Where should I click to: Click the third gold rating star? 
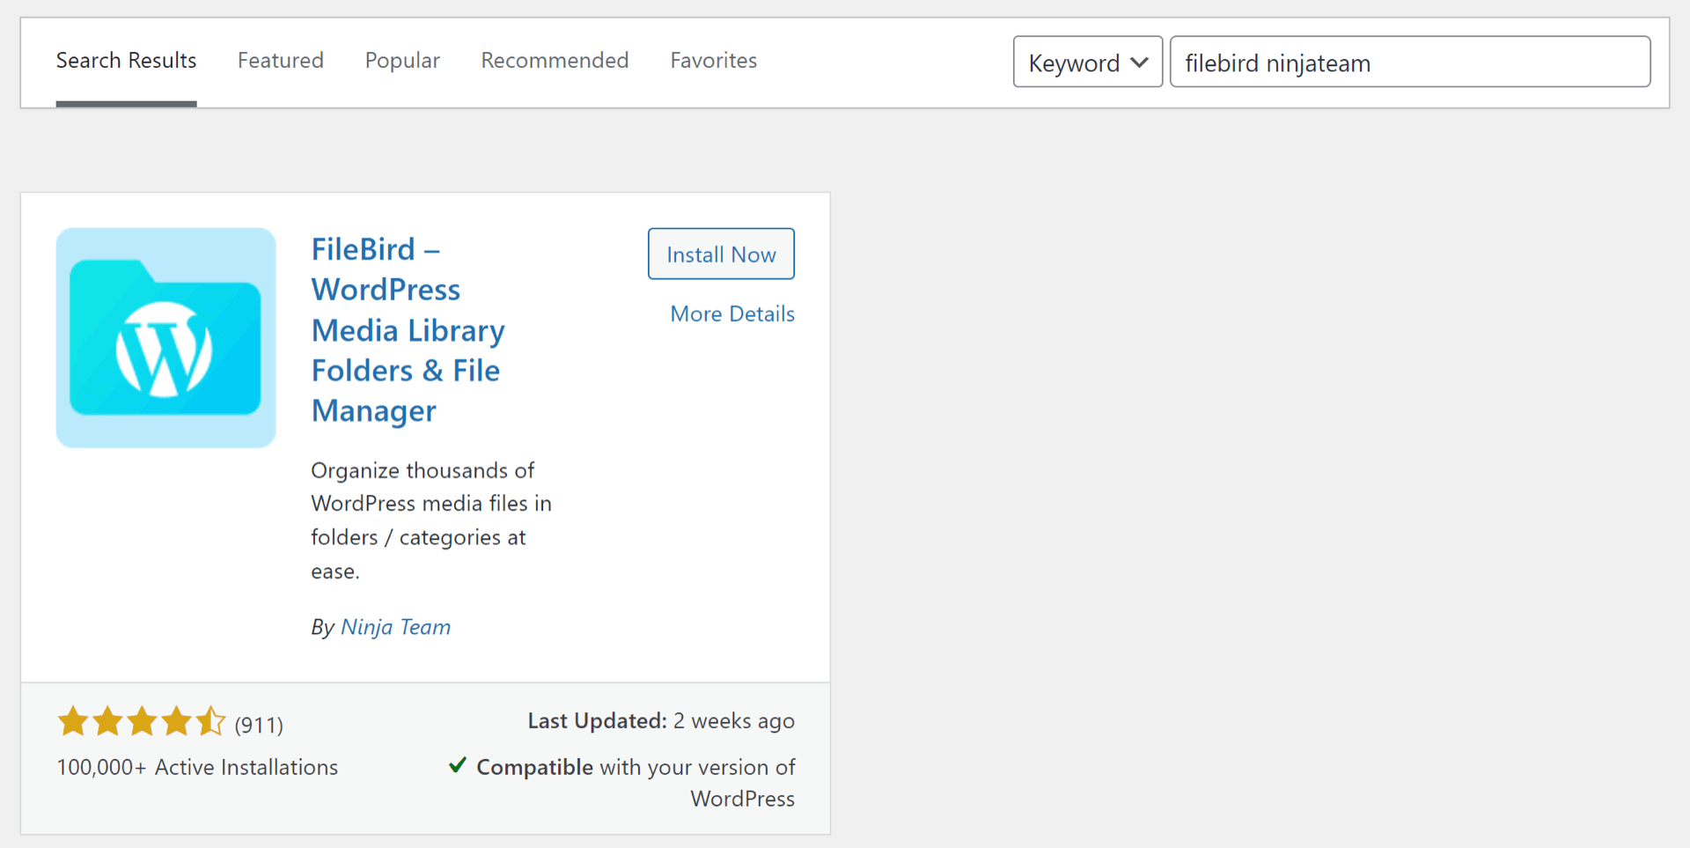click(142, 721)
